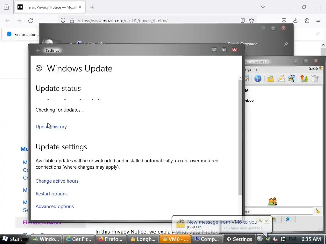This screenshot has width=326, height=244.
Task: Click the two-users group icon in BeeBEEP
Action: 273,201
